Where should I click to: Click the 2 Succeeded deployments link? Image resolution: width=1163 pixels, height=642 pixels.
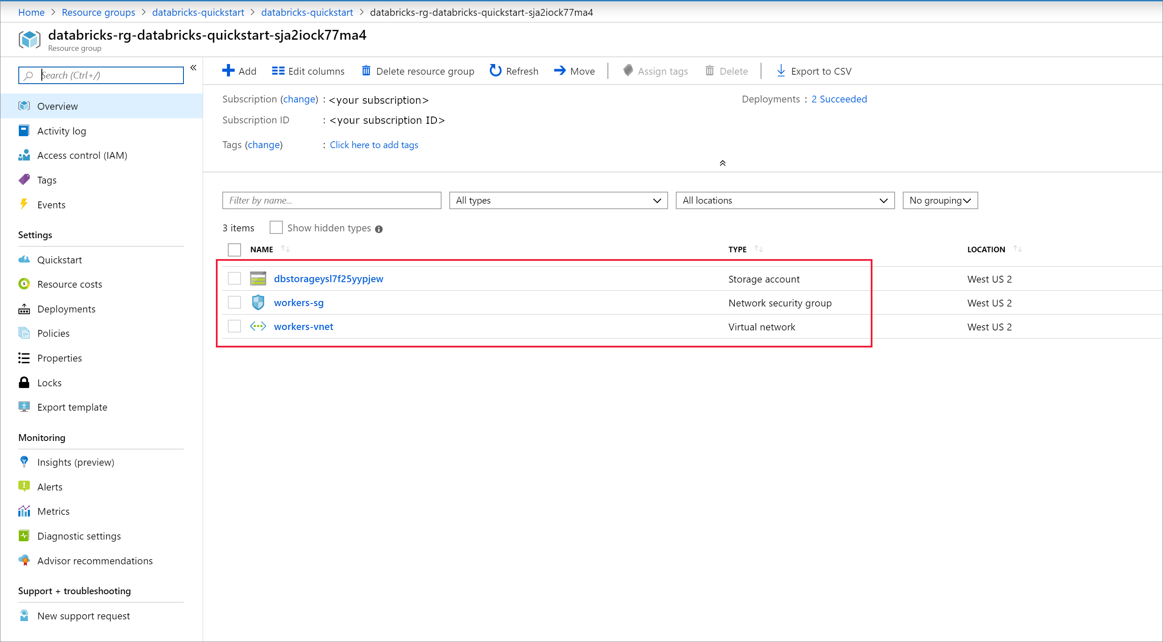[x=839, y=99]
